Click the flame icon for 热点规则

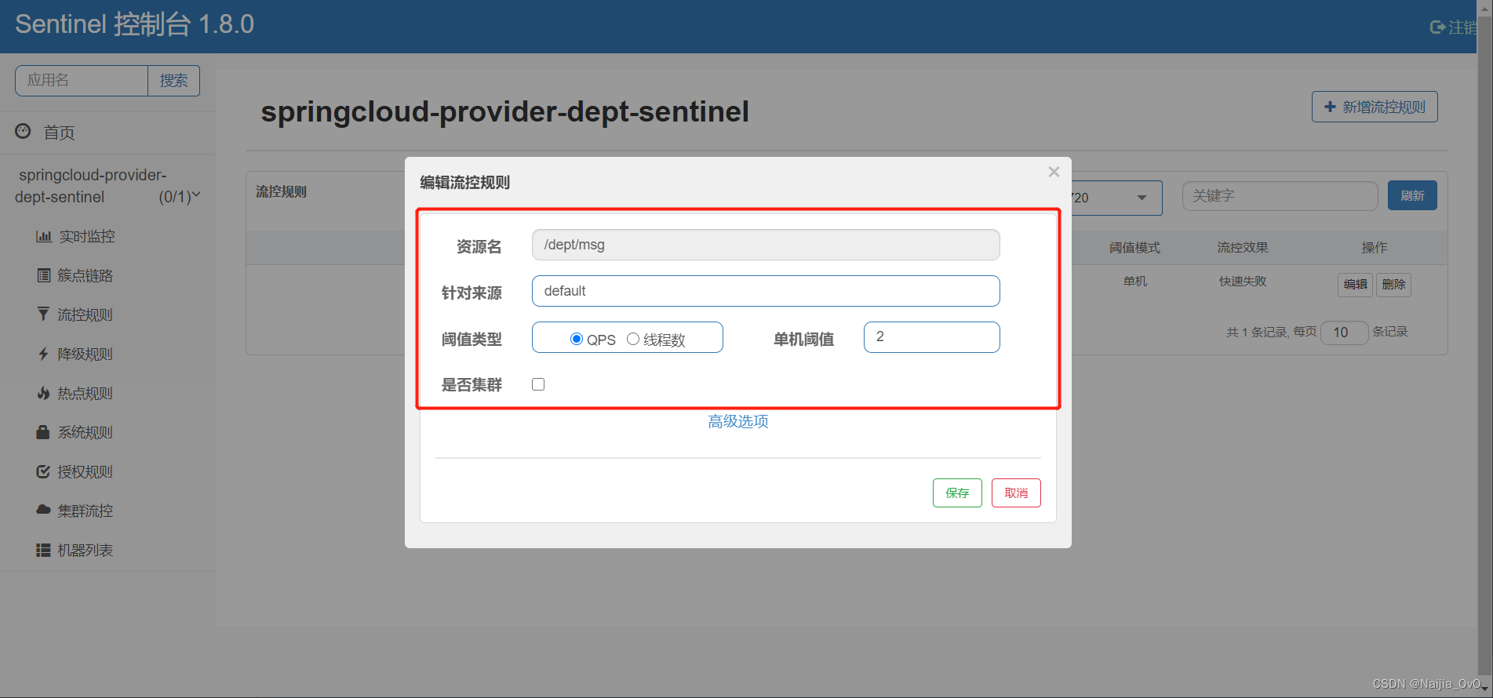point(43,393)
